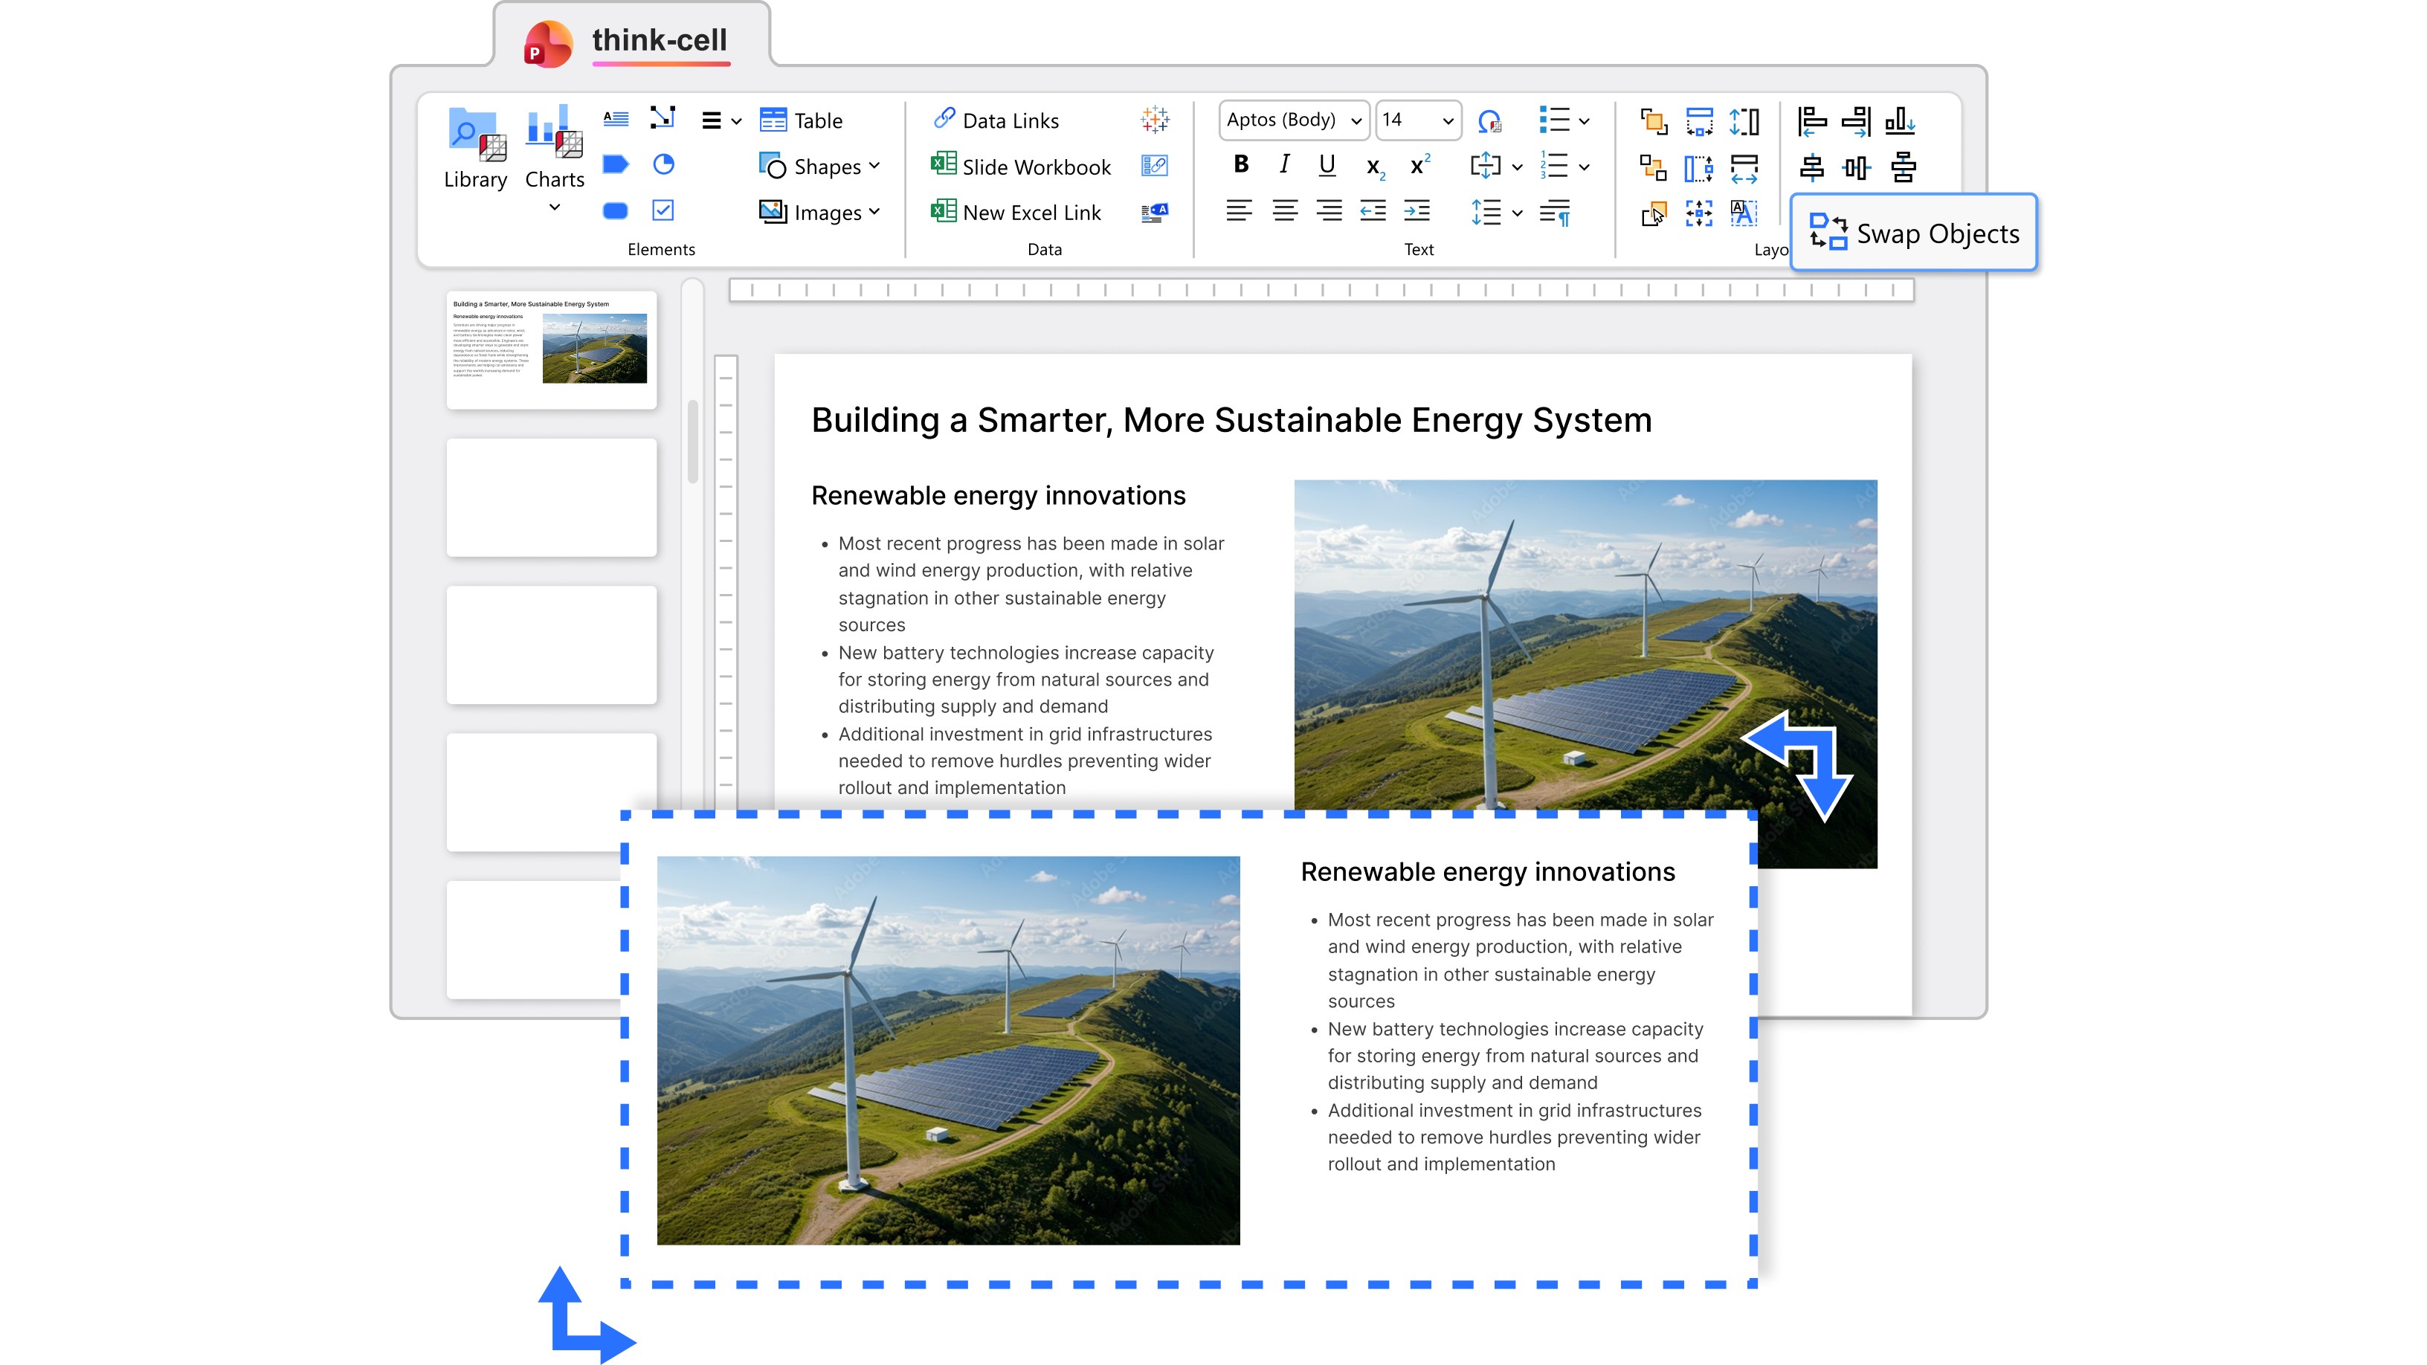2427x1365 pixels.
Task: Select the think-cell ribbon tab
Action: [659, 39]
